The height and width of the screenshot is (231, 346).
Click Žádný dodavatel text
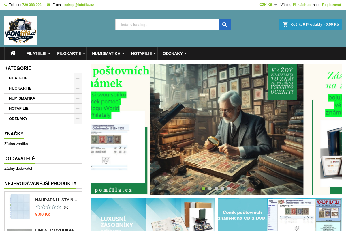(18, 169)
